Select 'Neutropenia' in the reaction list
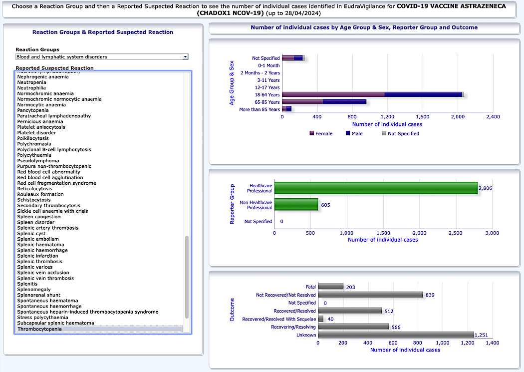 [32, 82]
